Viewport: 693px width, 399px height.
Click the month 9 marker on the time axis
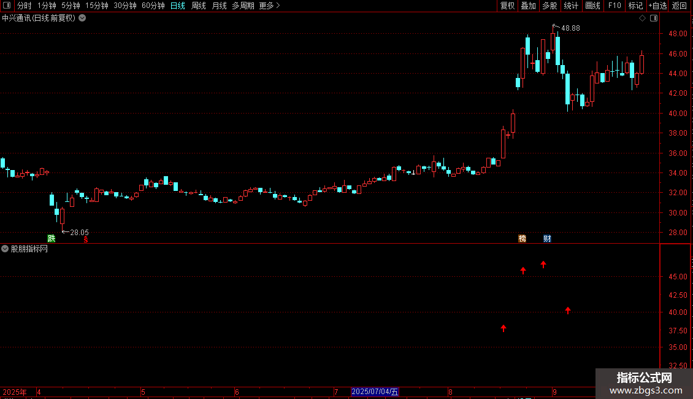tap(554, 392)
